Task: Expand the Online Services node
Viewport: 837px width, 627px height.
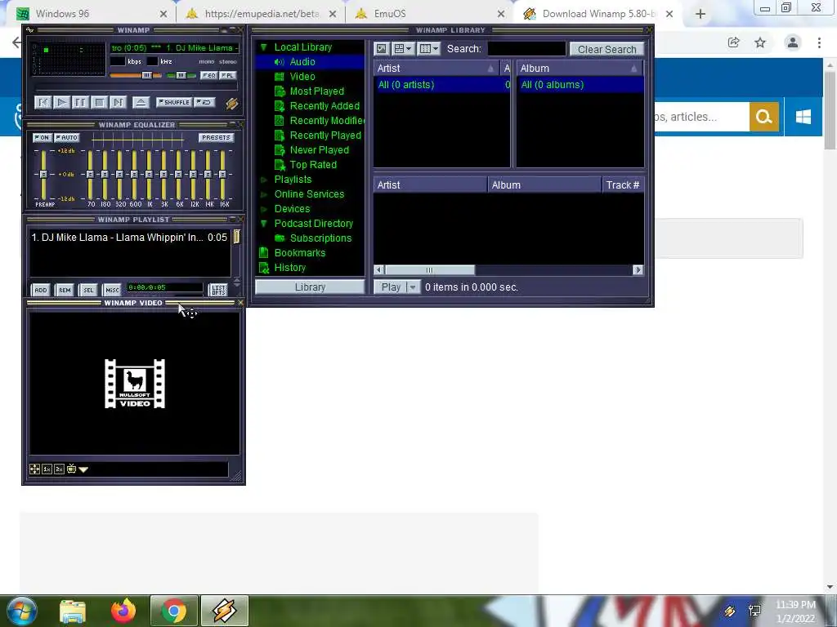Action: (264, 194)
